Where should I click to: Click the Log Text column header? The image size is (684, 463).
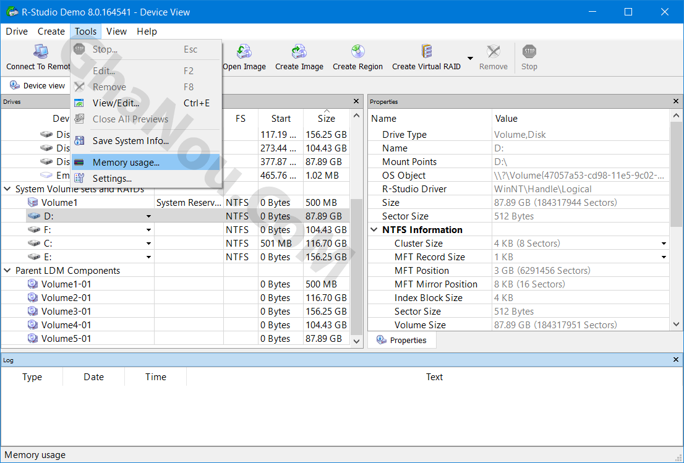434,376
